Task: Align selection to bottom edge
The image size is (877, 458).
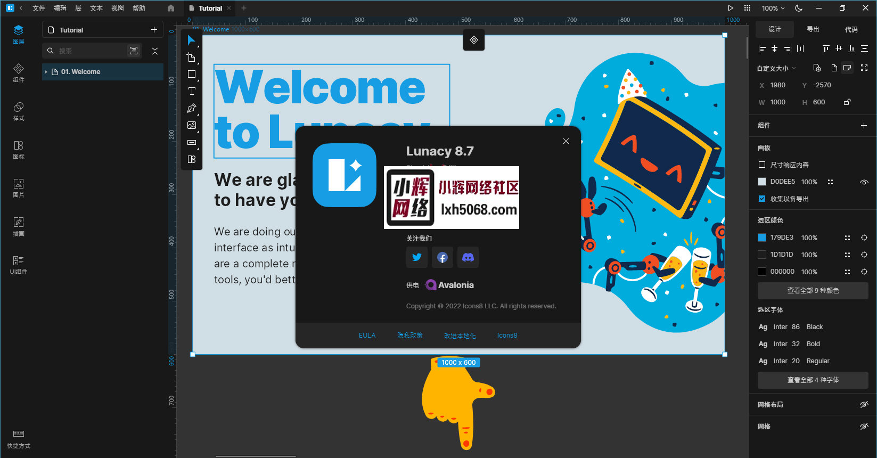Action: pyautogui.click(x=851, y=48)
